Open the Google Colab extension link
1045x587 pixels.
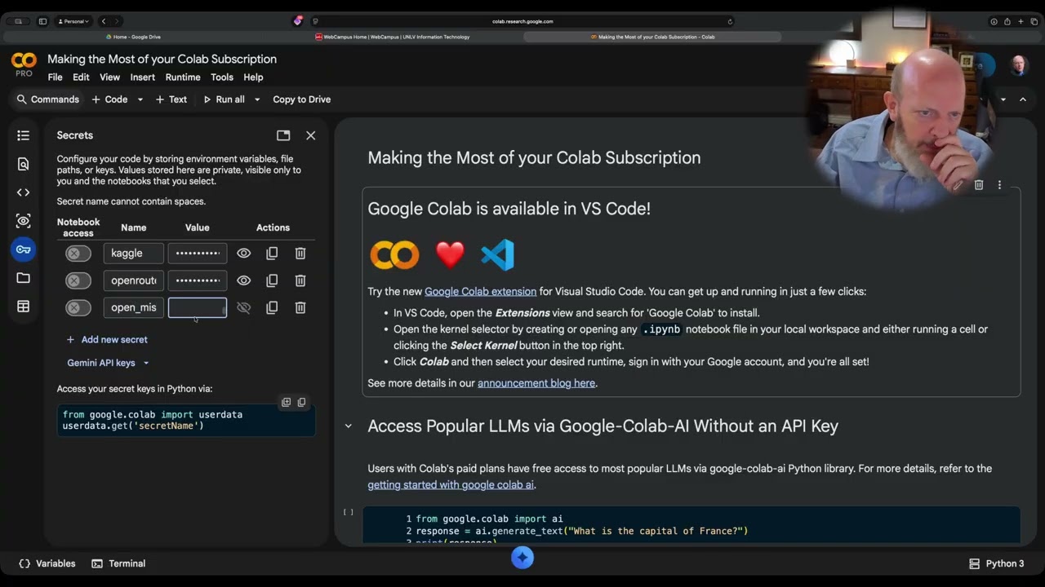coord(480,291)
